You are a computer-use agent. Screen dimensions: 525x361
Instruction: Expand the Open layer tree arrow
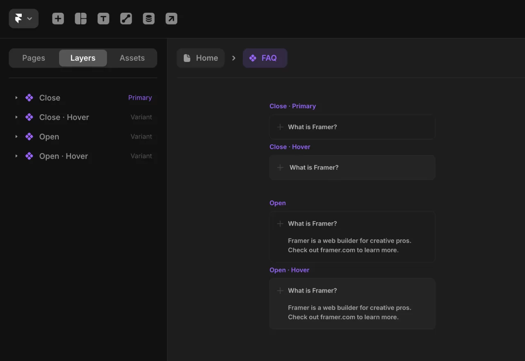(16, 137)
